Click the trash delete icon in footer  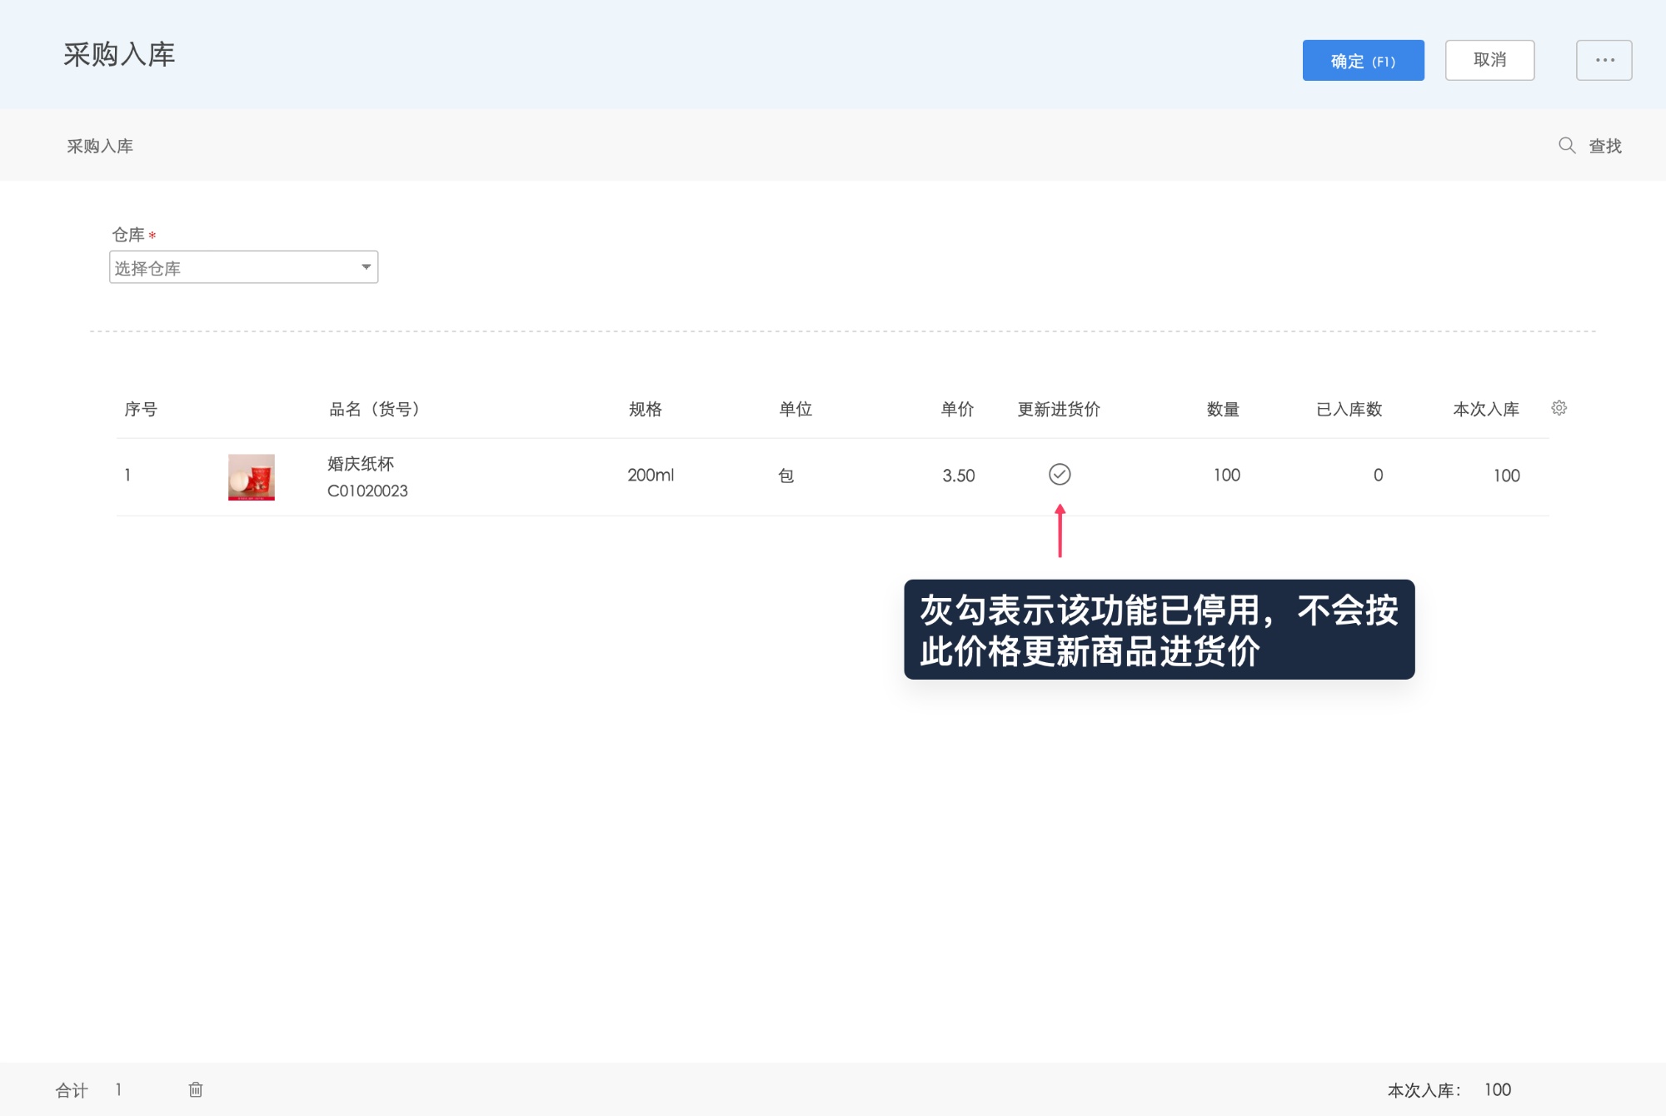click(x=196, y=1089)
